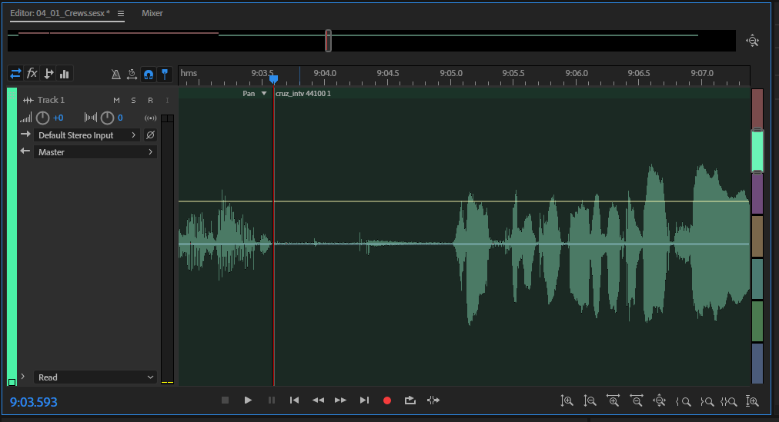Open the Read automation mode dropdown

(95, 377)
